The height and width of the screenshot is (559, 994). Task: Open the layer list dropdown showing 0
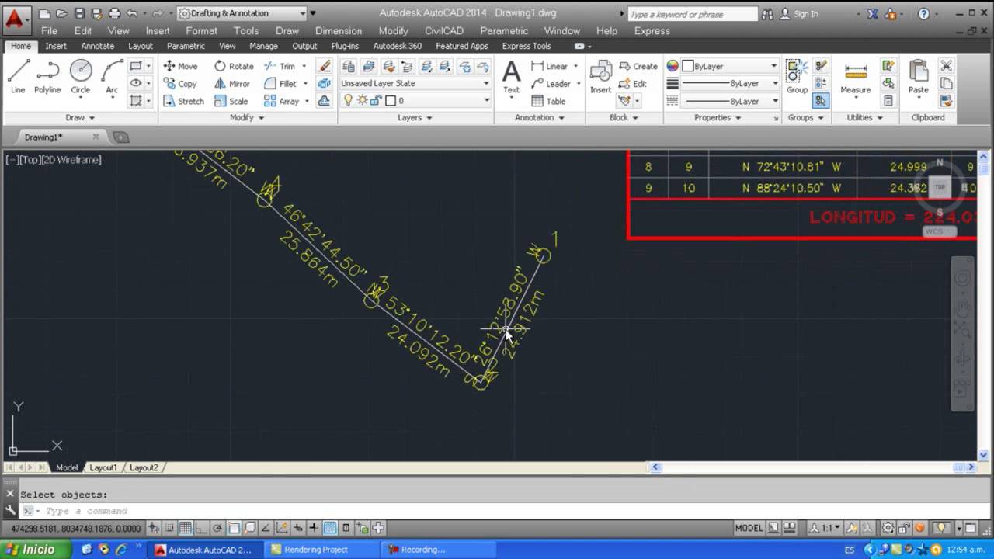coord(415,100)
